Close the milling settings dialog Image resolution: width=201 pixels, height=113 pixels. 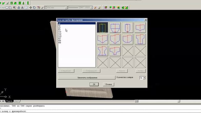pyautogui.click(x=145, y=20)
